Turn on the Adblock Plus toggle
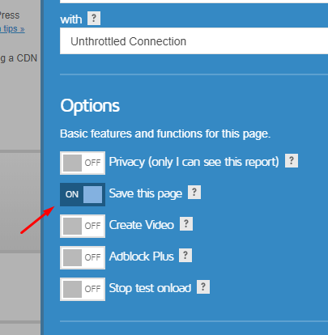Image resolution: width=328 pixels, height=335 pixels. coord(83,257)
